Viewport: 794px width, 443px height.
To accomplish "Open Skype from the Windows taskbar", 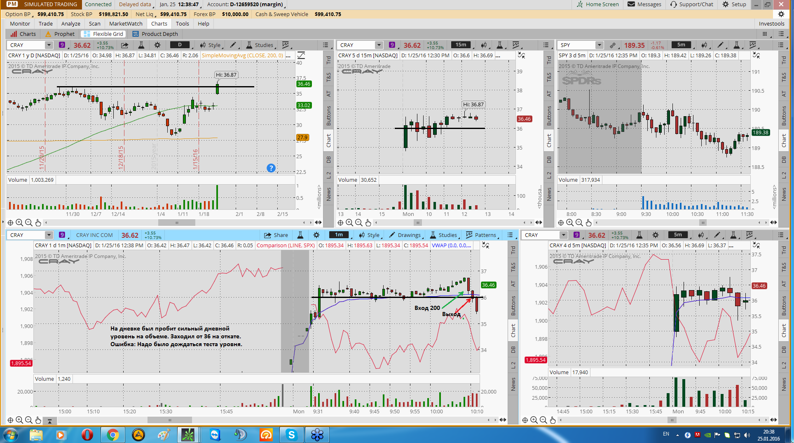I will click(292, 434).
